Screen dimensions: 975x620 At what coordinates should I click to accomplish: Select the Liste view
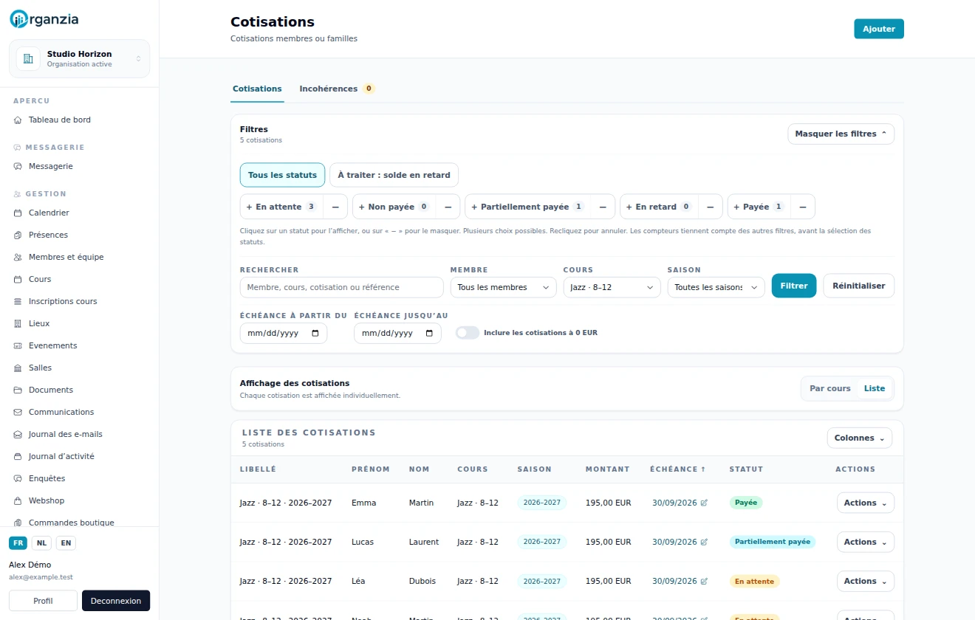click(x=875, y=388)
